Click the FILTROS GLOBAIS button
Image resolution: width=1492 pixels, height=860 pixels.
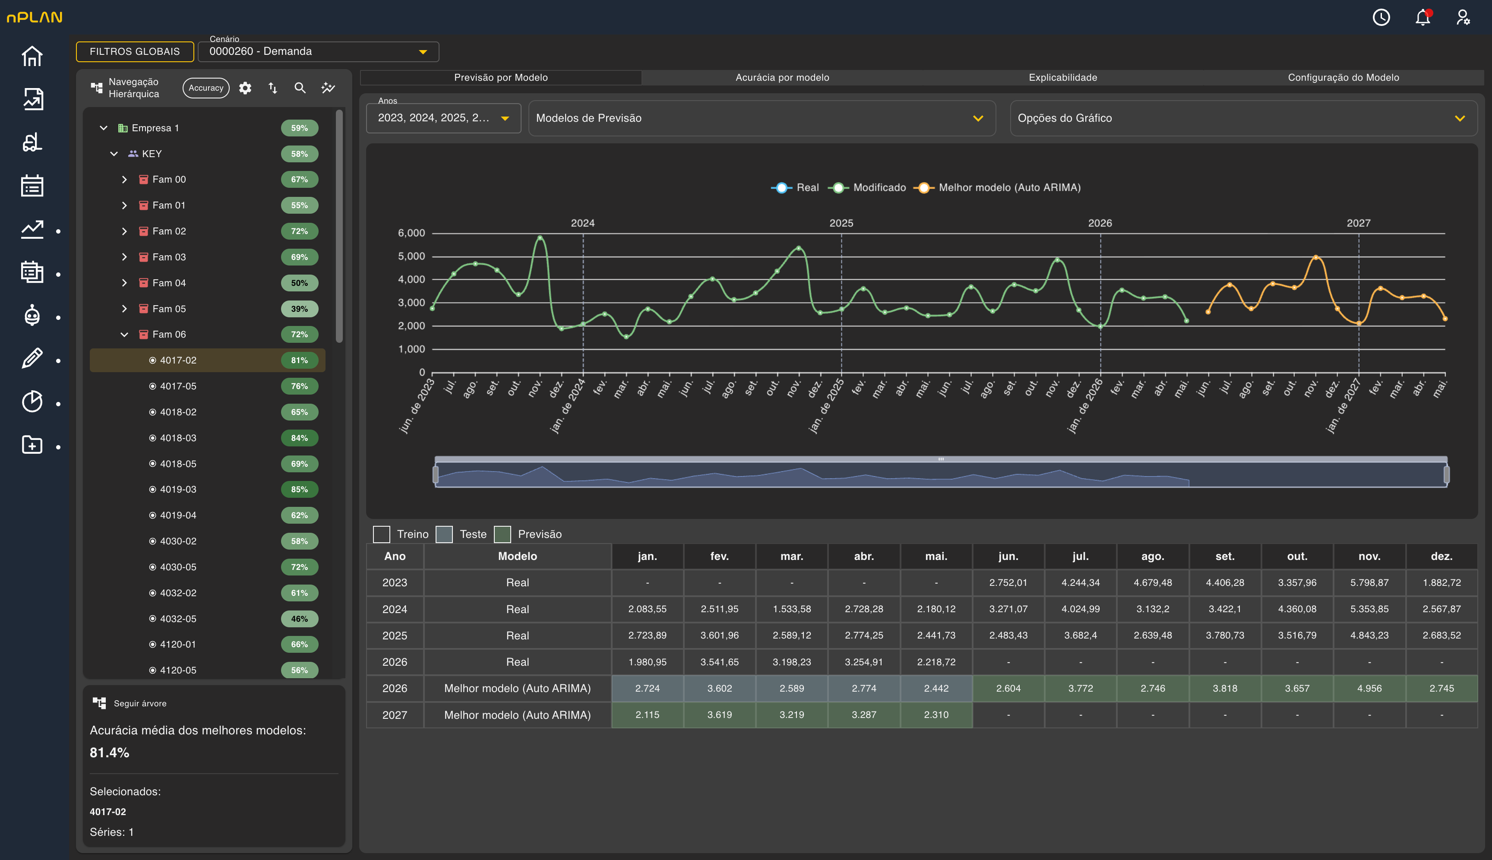click(x=135, y=51)
